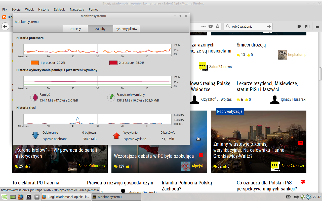The width and height of the screenshot is (322, 201).
Task: Switch to Monitor systemu taskbar button
Action: point(116,197)
